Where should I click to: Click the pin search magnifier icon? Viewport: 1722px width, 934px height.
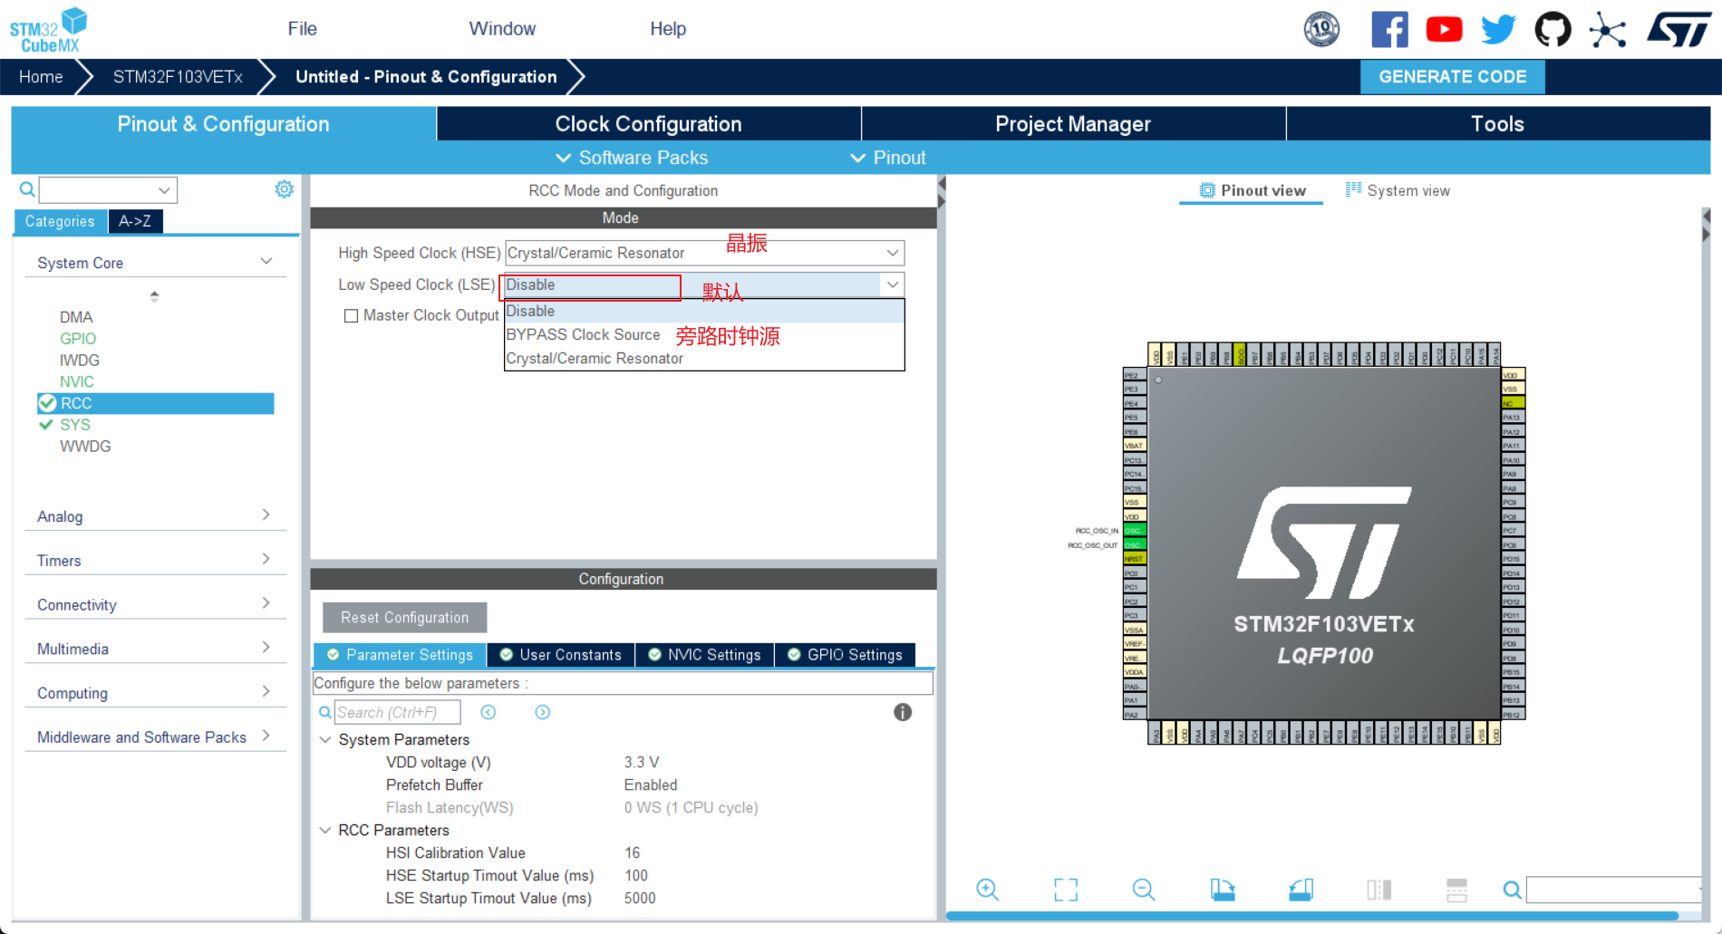point(1512,890)
